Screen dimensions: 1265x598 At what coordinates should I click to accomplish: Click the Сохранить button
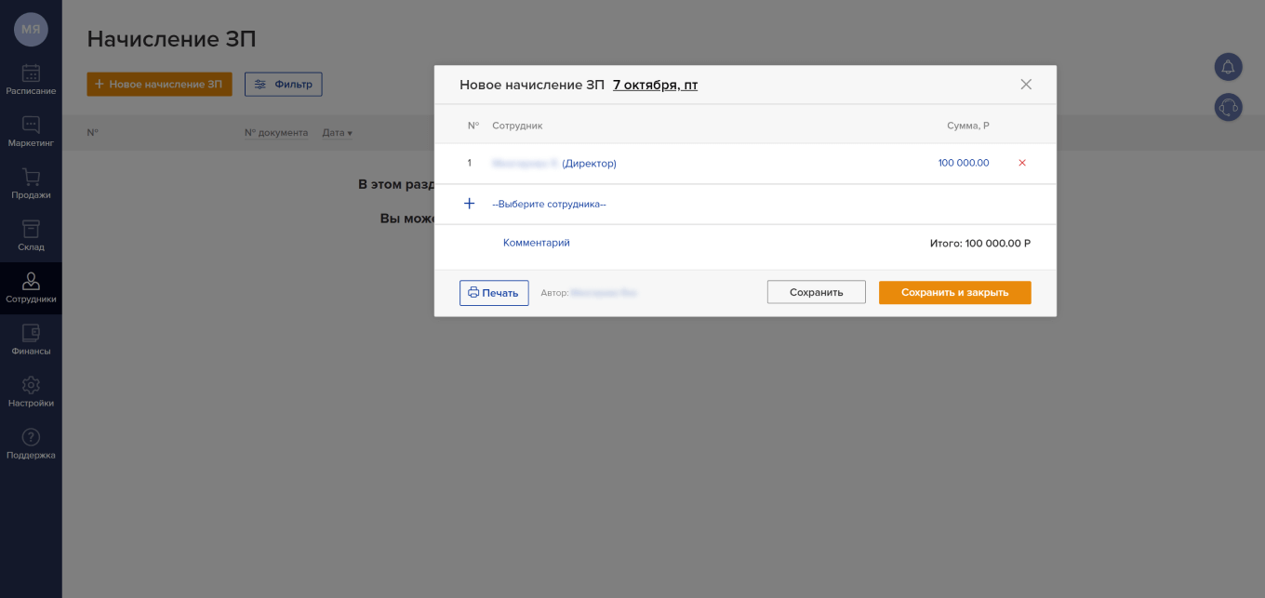click(816, 292)
